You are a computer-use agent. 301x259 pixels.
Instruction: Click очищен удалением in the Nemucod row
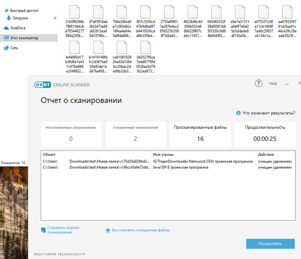point(275,161)
